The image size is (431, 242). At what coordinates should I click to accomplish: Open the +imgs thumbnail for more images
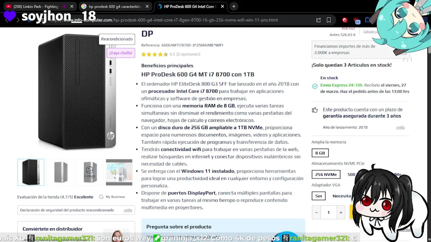pos(90,172)
